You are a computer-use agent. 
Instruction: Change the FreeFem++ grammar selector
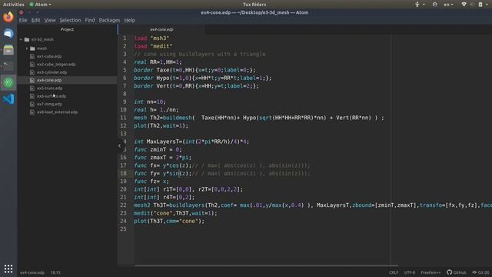tap(430, 272)
